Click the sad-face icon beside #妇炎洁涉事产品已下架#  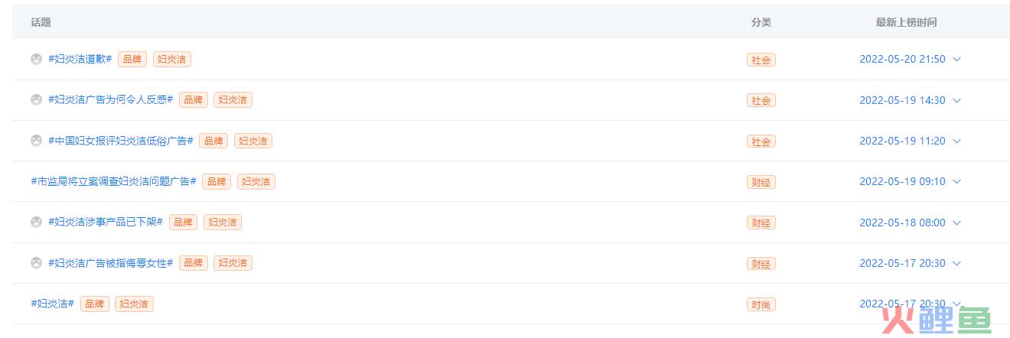click(x=36, y=222)
